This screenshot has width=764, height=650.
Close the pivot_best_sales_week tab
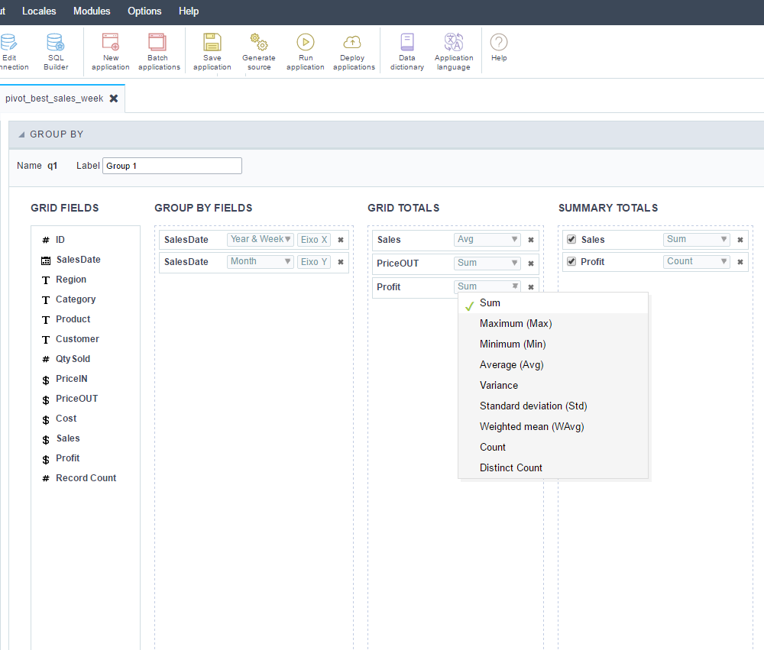pos(114,99)
